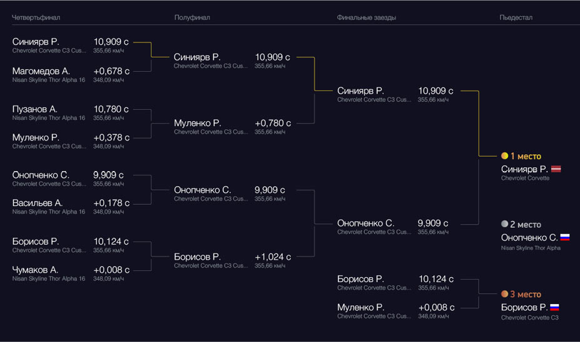This screenshot has width=580, height=342.
Task: Click the Russian flag beside podium Борисов Р.
Action: pyautogui.click(x=554, y=307)
